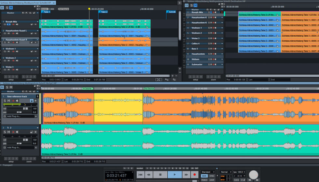Toggle the LOOP button in the transport
This screenshot has width=319, height=182.
point(212,179)
